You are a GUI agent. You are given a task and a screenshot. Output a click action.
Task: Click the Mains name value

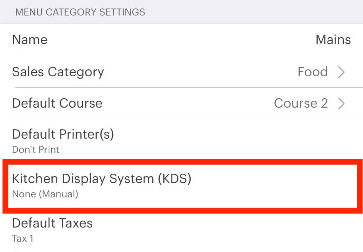pos(333,40)
